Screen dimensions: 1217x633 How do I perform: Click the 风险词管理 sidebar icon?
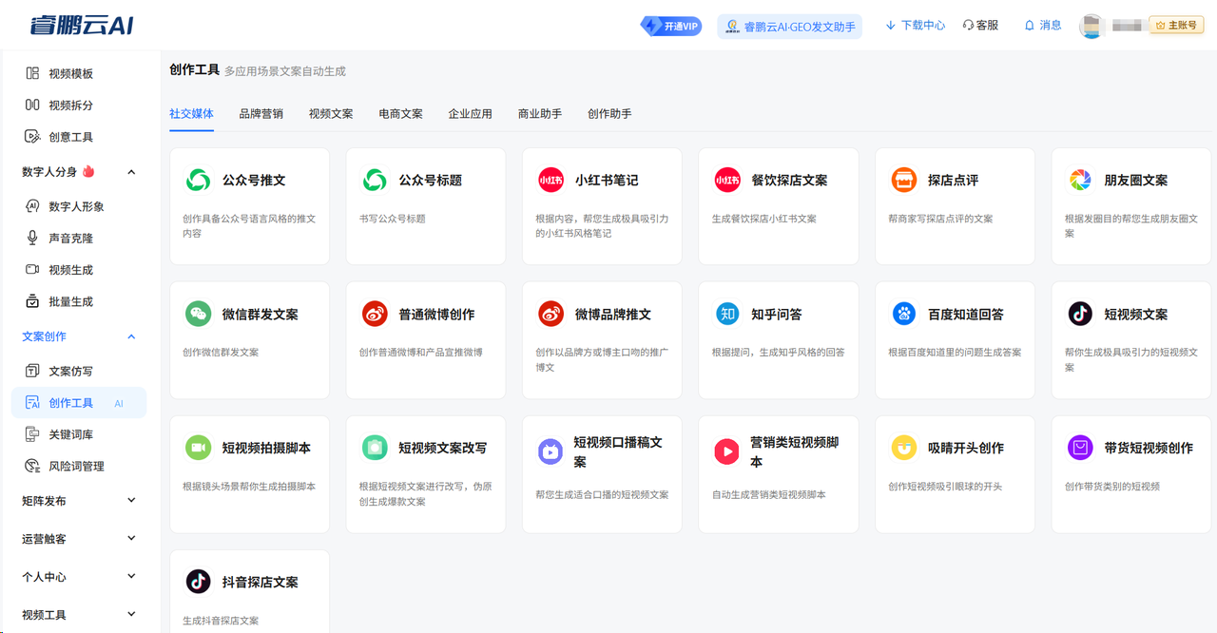point(32,466)
